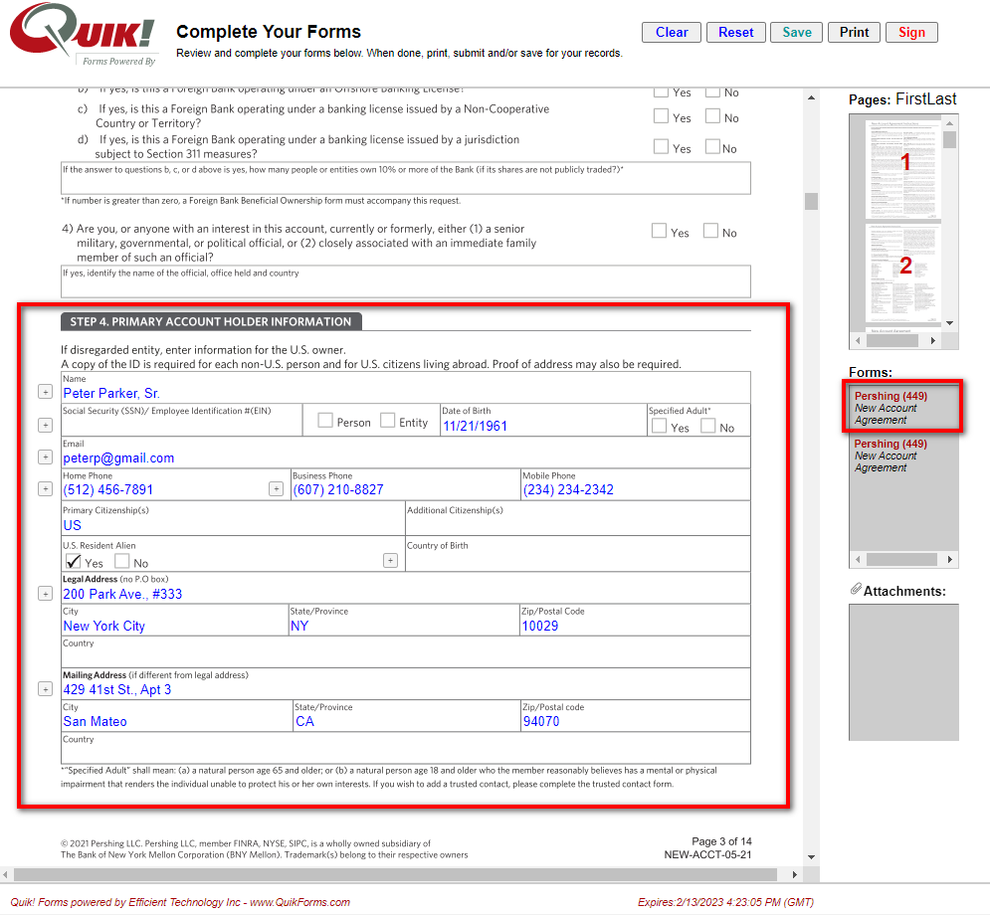Click the plus icon in the U.S. Resident Alien field
This screenshot has width=990, height=915.
[x=390, y=560]
